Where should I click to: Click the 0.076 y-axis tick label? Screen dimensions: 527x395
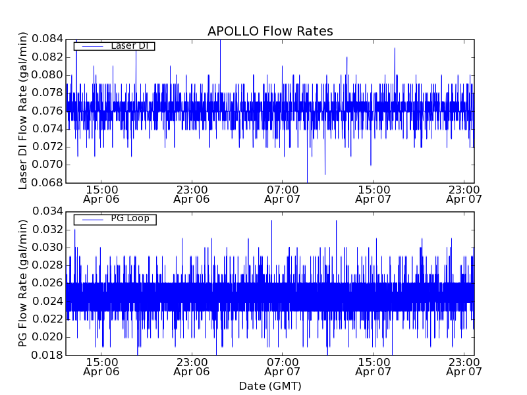click(x=47, y=111)
